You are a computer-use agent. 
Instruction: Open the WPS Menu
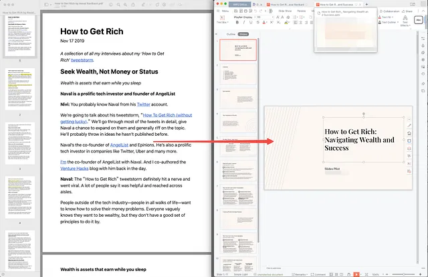223,11
